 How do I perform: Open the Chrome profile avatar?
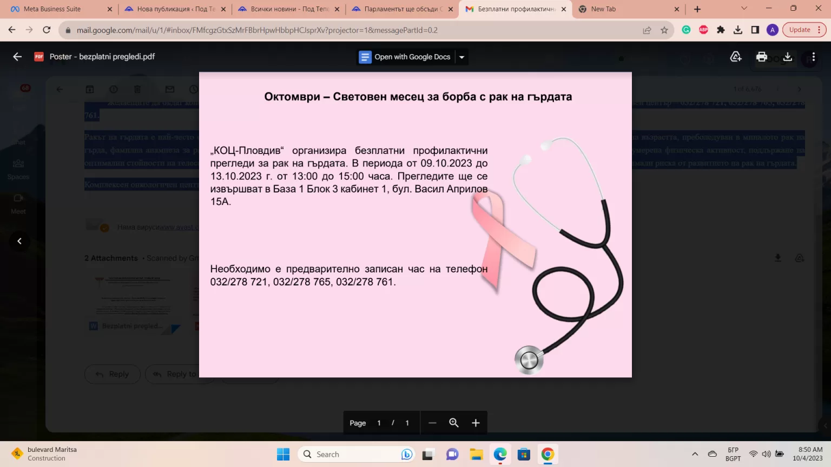click(773, 30)
